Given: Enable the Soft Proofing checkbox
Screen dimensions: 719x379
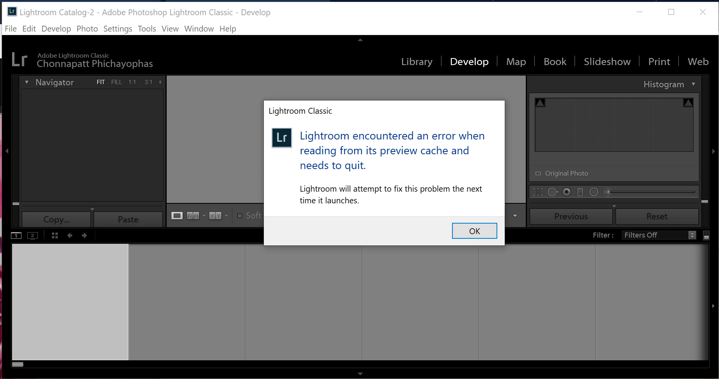Looking at the screenshot, I should coord(240,215).
